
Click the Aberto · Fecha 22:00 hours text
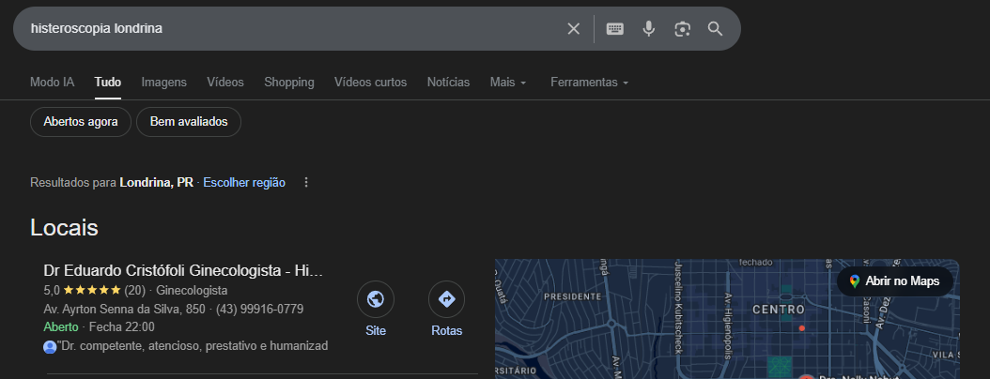pos(100,326)
